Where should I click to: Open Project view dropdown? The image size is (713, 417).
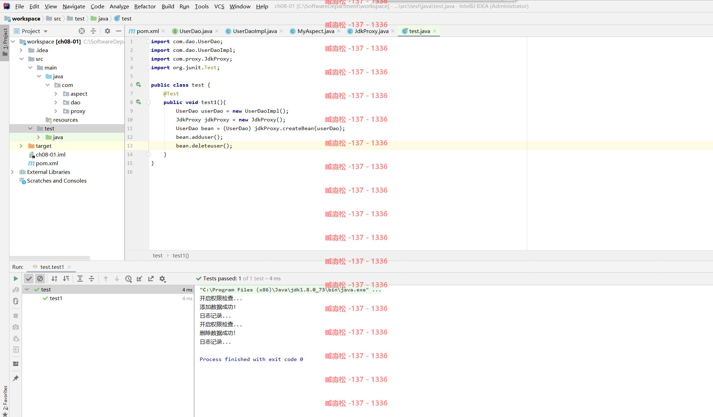coord(46,31)
